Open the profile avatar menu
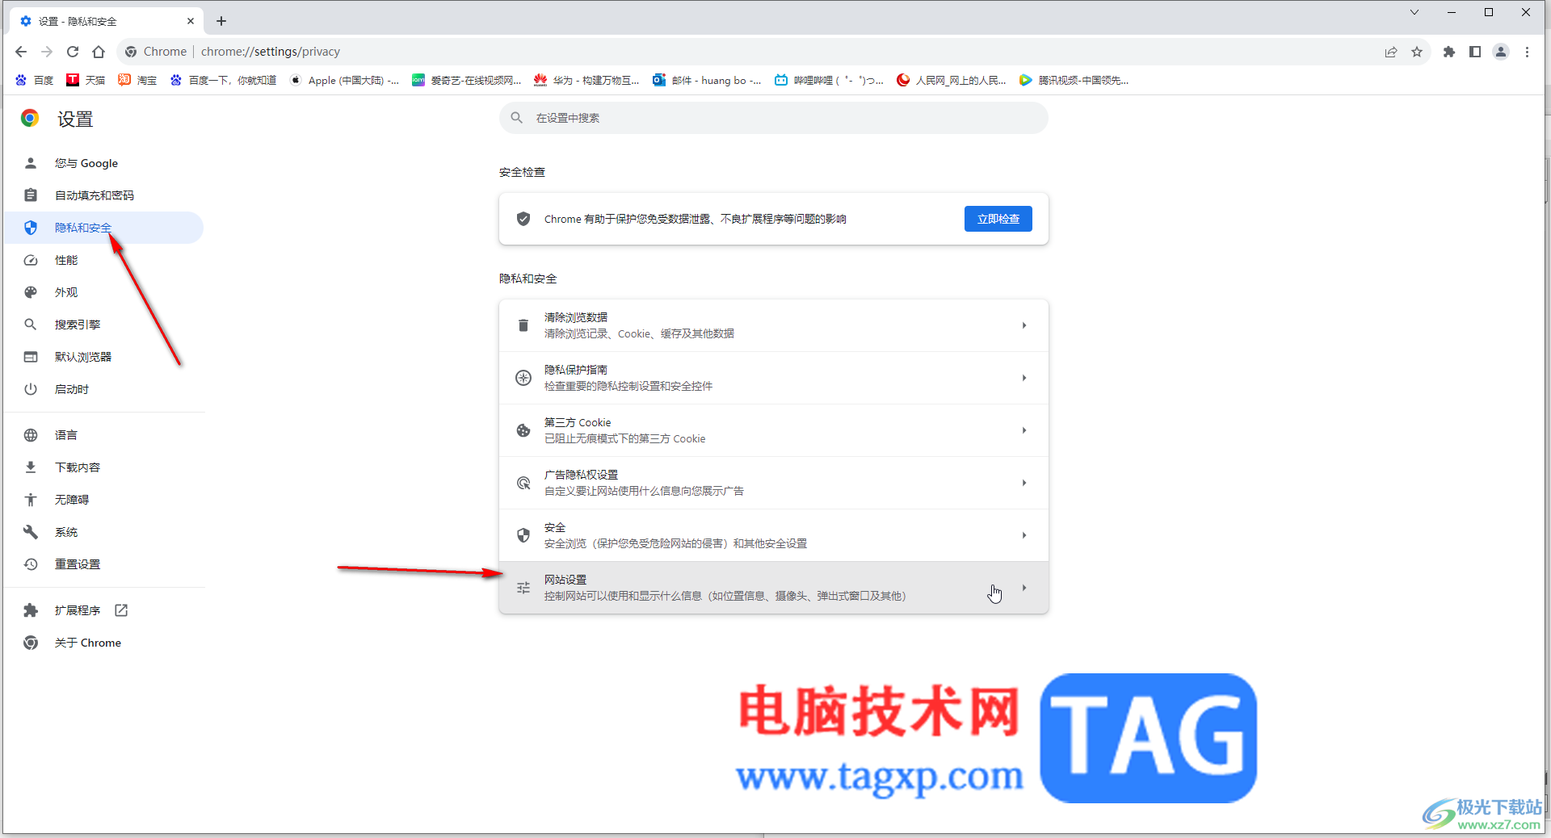1551x838 pixels. [x=1501, y=52]
